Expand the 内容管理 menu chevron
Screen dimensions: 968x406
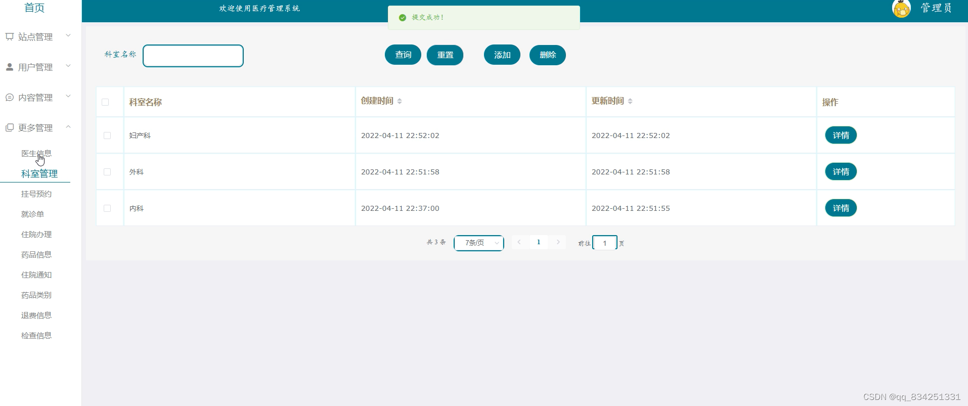68,96
